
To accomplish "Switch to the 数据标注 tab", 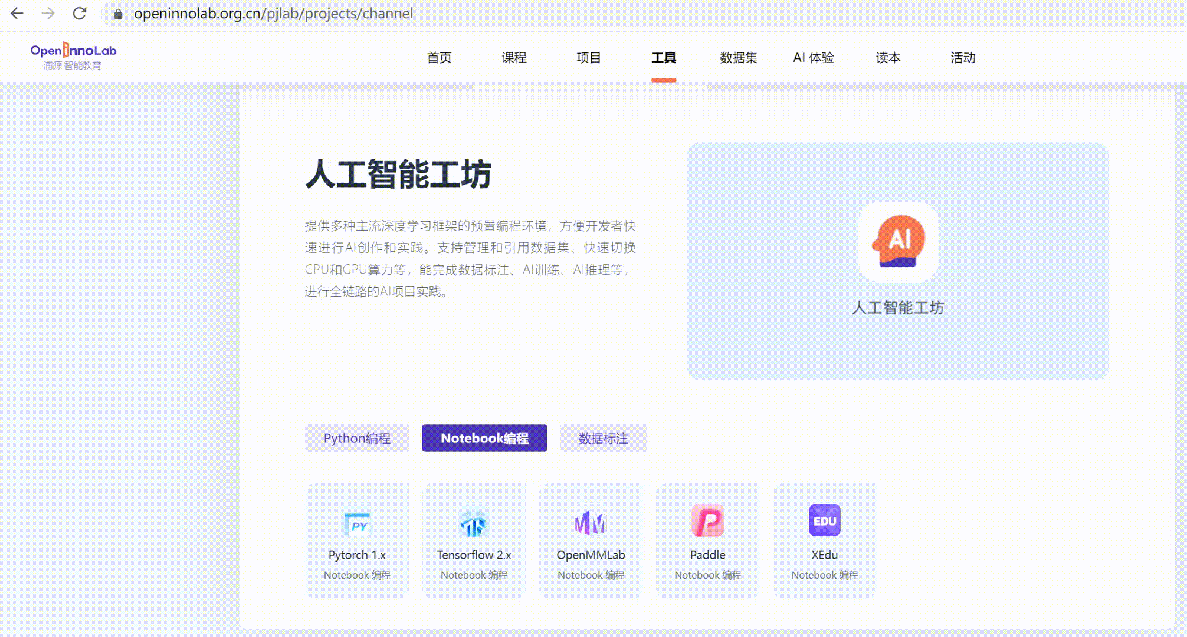I will [603, 438].
